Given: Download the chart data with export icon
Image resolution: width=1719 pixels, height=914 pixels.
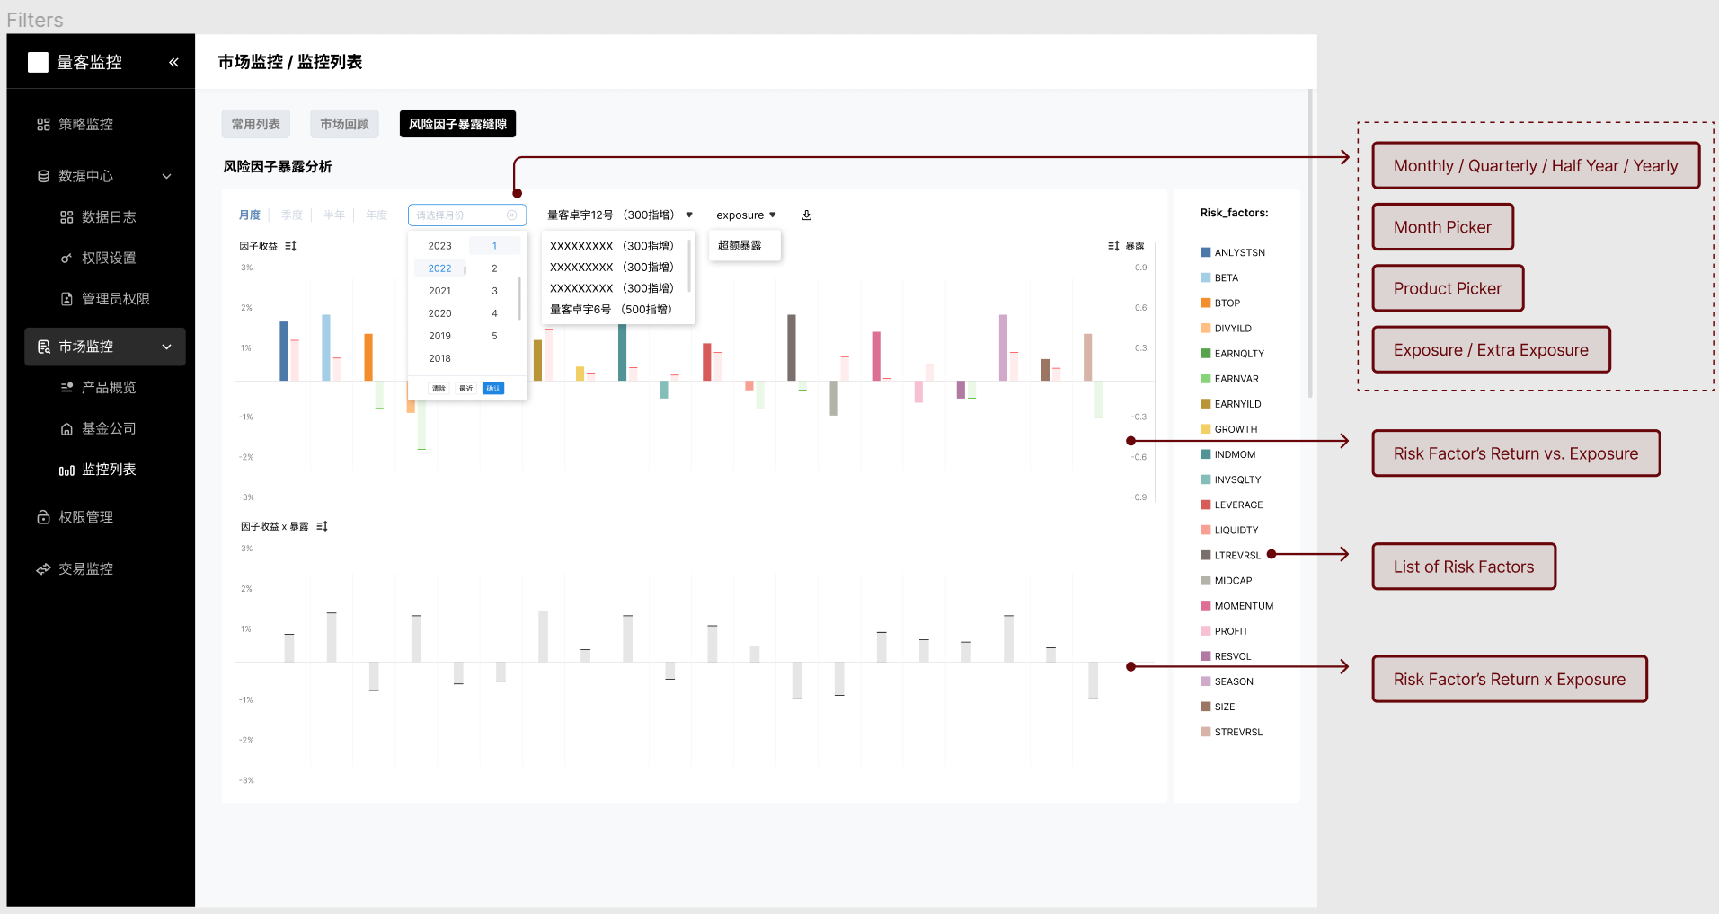Looking at the screenshot, I should point(807,215).
